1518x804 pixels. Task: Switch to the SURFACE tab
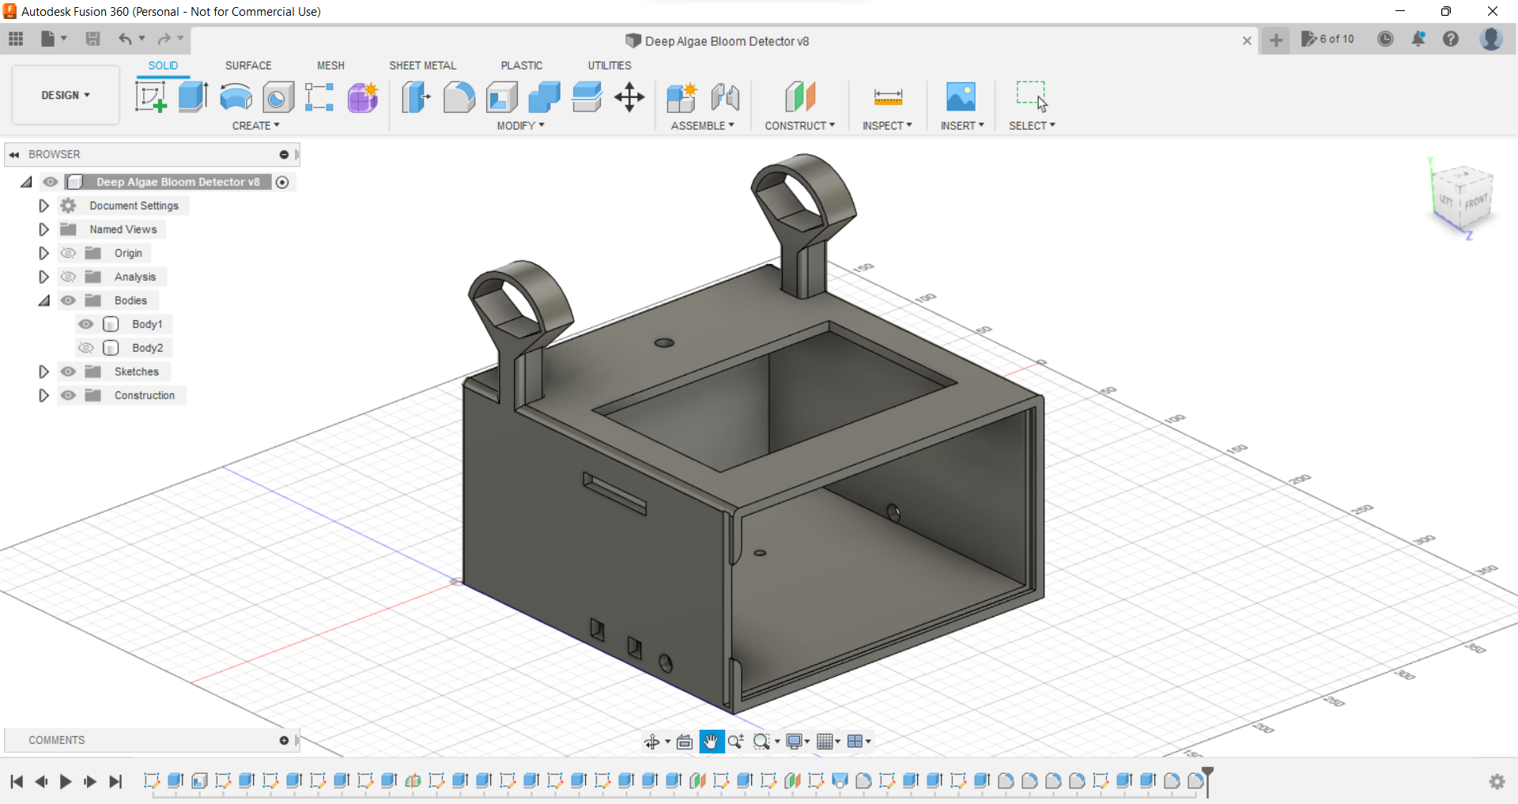pos(248,66)
